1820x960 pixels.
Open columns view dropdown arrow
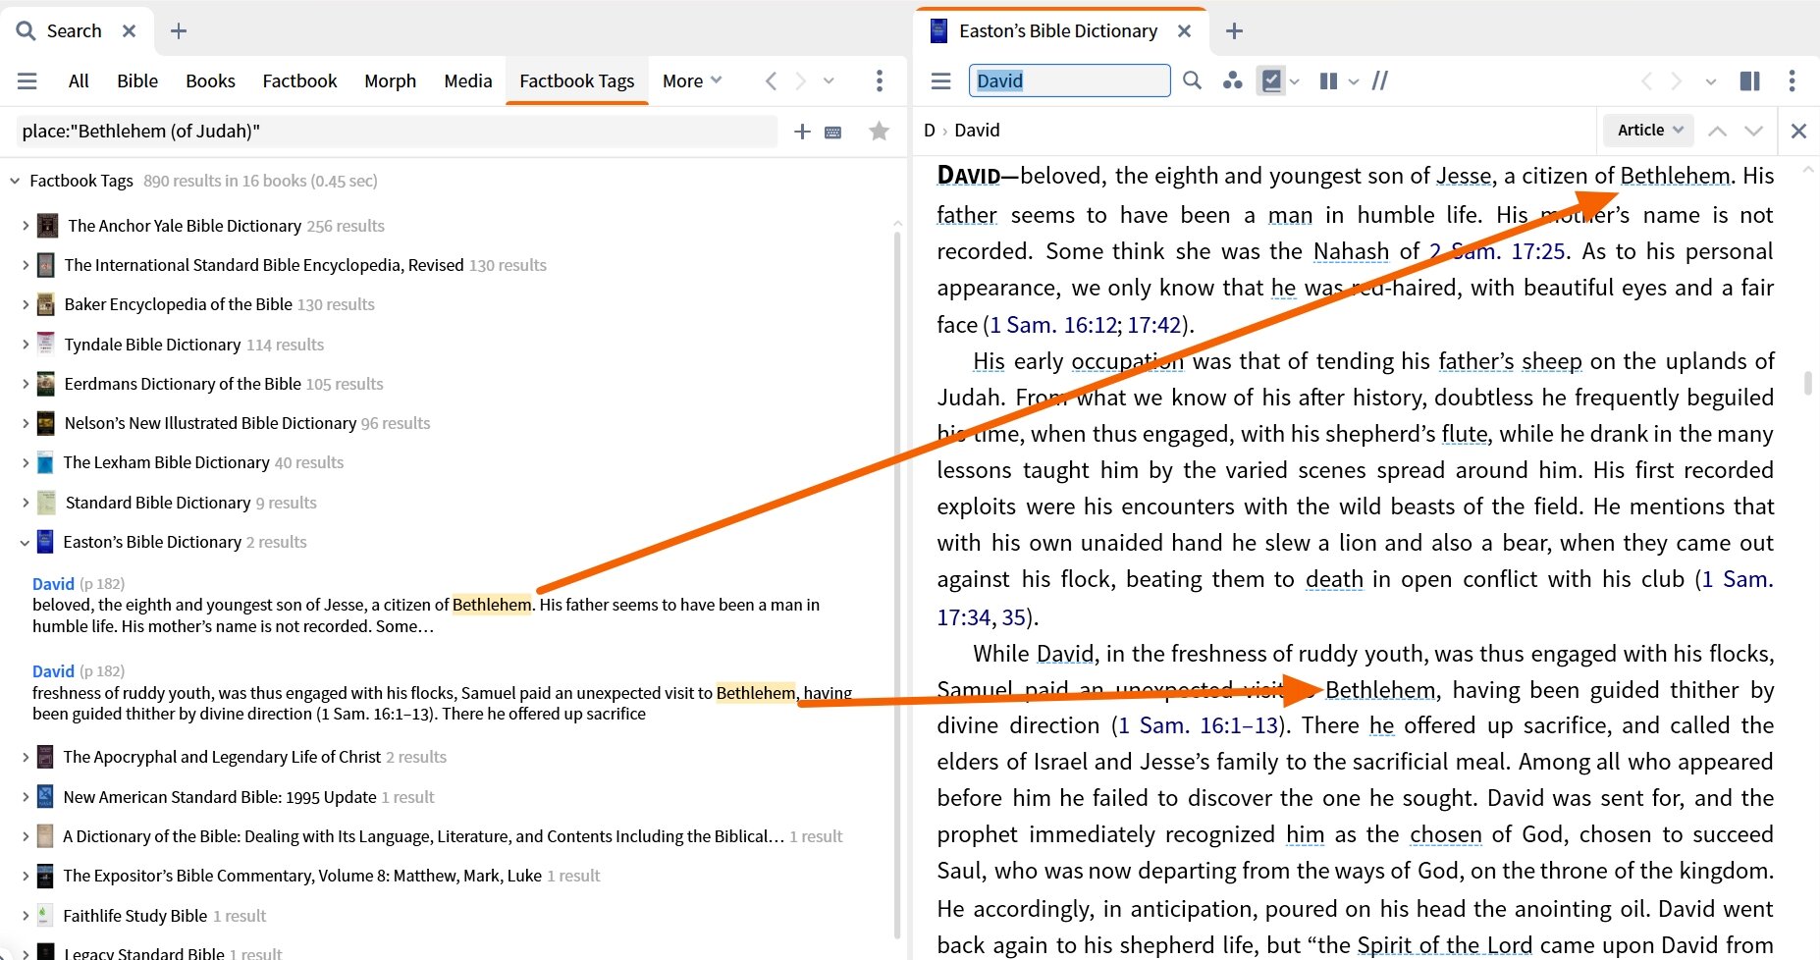click(1354, 81)
